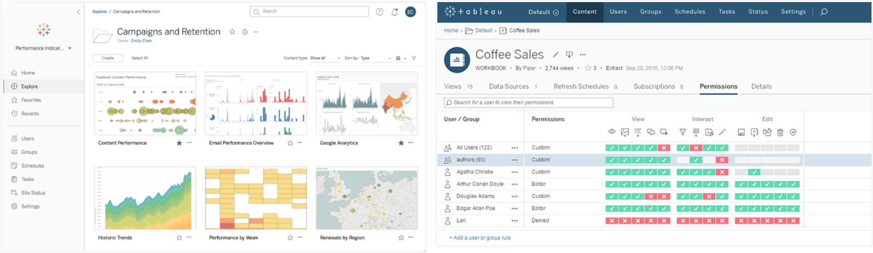The height and width of the screenshot is (253, 873).
Task: Open the EC user avatar menu
Action: pyautogui.click(x=410, y=12)
